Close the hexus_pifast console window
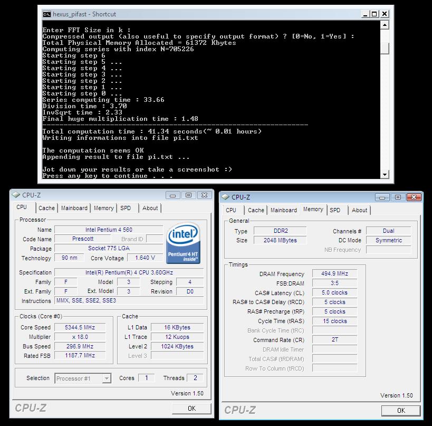The height and width of the screenshot is (426, 432). coord(385,14)
